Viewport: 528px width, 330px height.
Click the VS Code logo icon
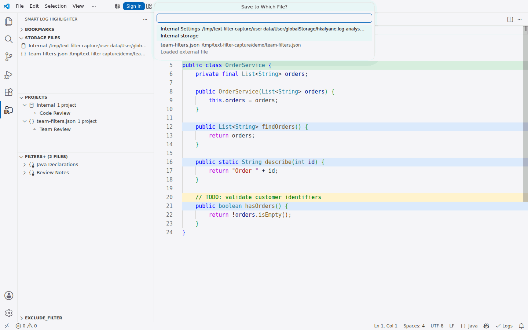pyautogui.click(x=7, y=6)
